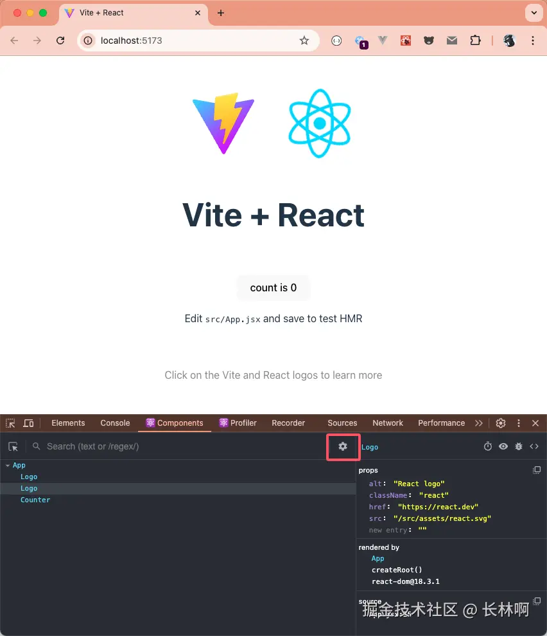The height and width of the screenshot is (636, 547).
Task: View source for this element
Action: click(534, 446)
